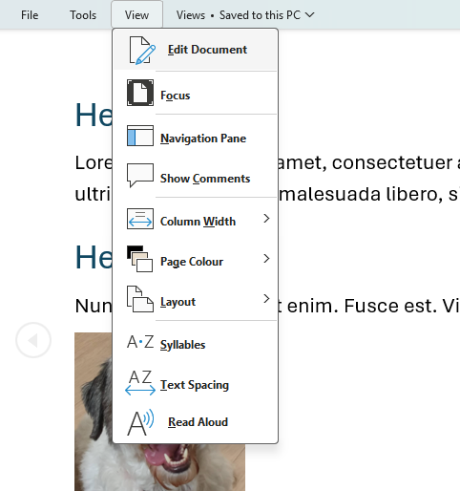Open the Tools menu
The image size is (460, 491).
(83, 15)
